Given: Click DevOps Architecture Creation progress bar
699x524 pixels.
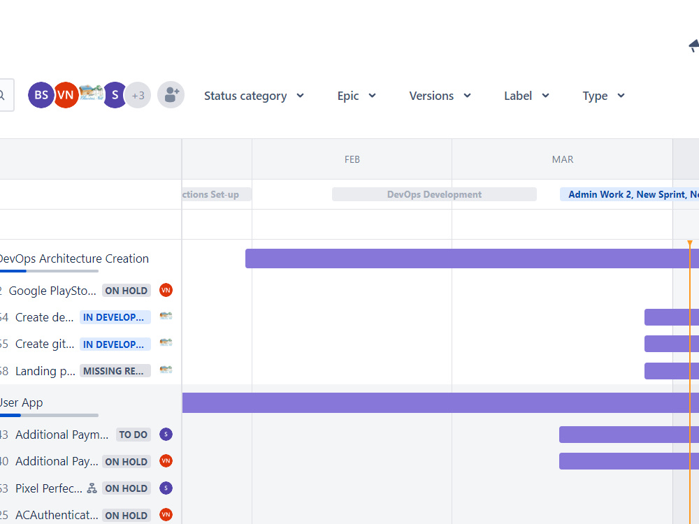Looking at the screenshot, I should tap(49, 271).
